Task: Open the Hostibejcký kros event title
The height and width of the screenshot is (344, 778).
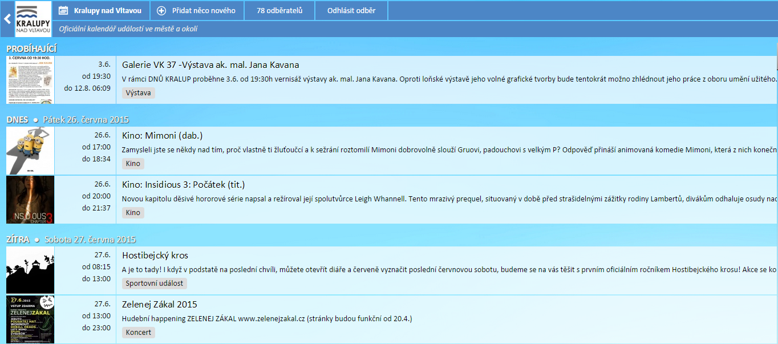Action: 155,256
